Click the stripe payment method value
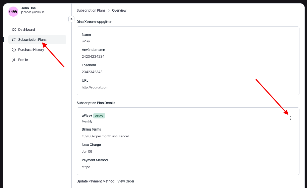Viewport: 307px width, 188px height. click(x=86, y=167)
